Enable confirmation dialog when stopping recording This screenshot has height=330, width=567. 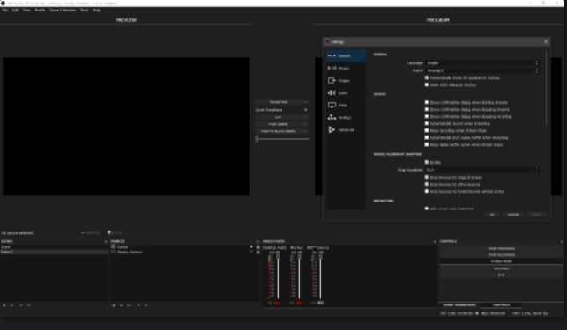pos(427,117)
